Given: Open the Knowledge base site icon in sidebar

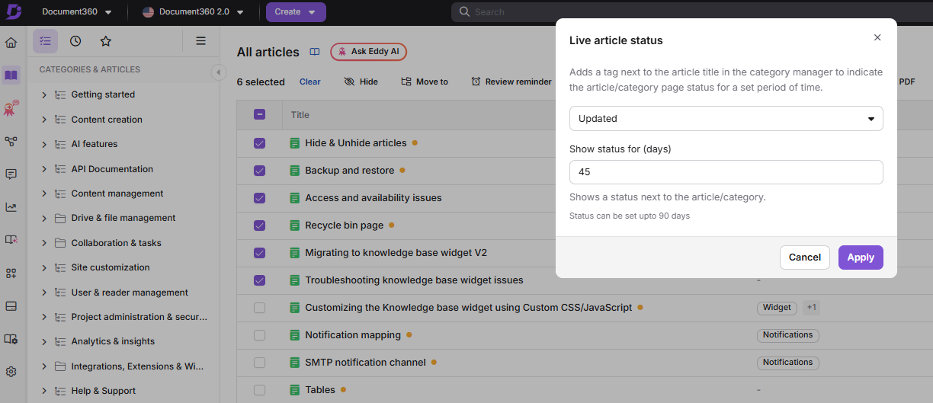Looking at the screenshot, I should 11,240.
